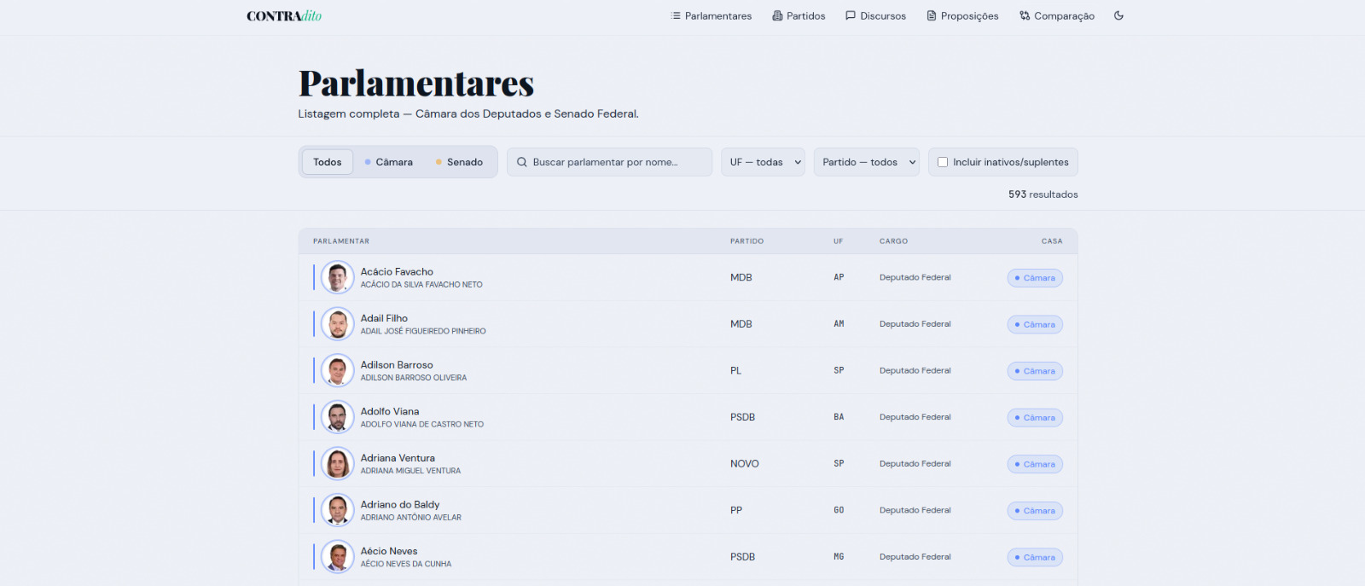Click Adail Filho's photo
1365x586 pixels.
point(338,324)
